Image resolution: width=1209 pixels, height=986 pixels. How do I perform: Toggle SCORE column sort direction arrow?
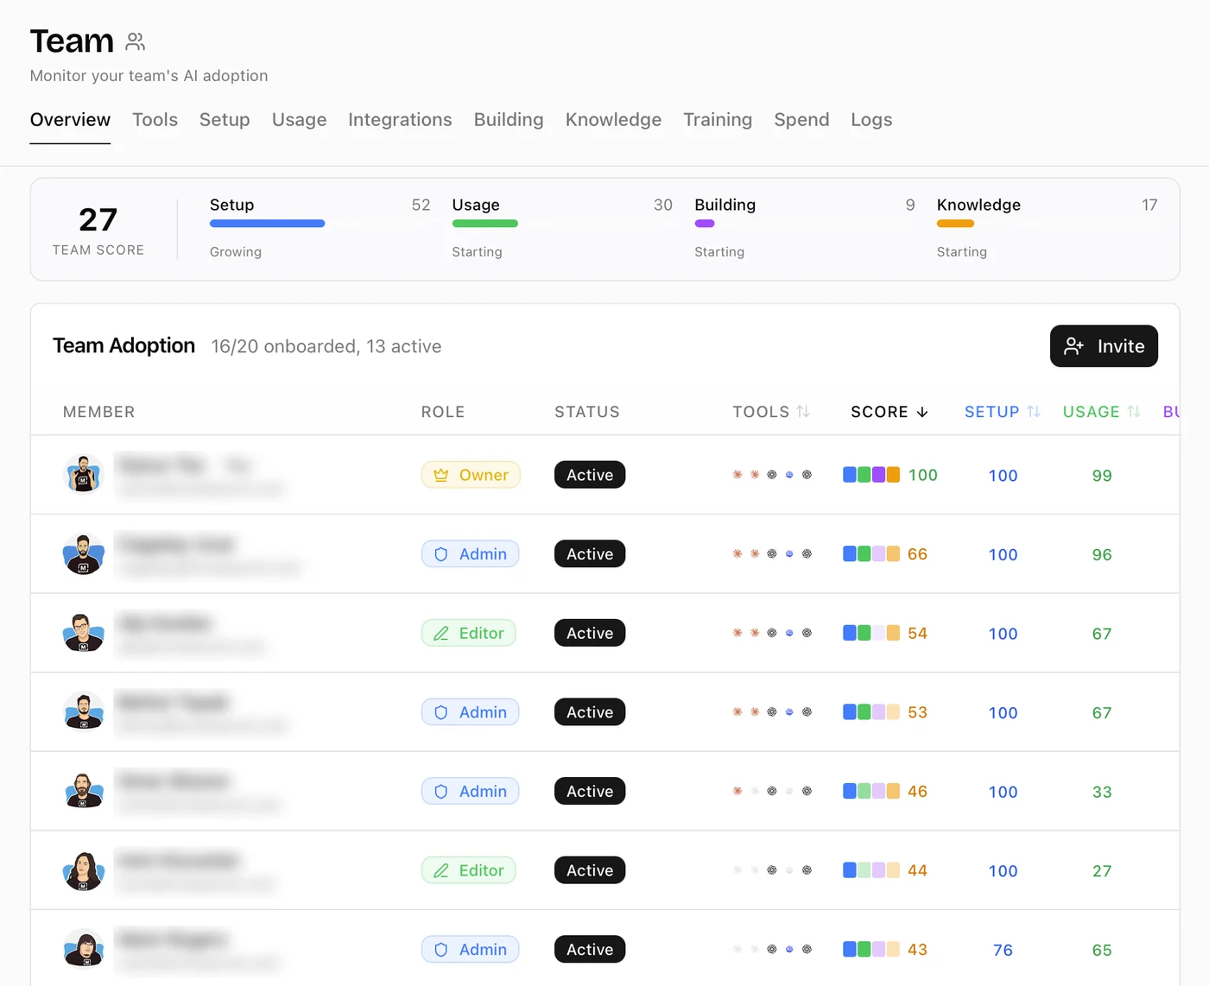922,412
